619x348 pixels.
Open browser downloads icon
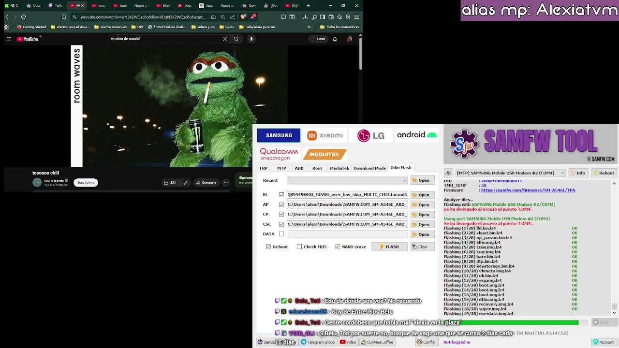(x=306, y=17)
